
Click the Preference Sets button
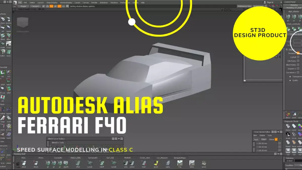tap(244, 6)
